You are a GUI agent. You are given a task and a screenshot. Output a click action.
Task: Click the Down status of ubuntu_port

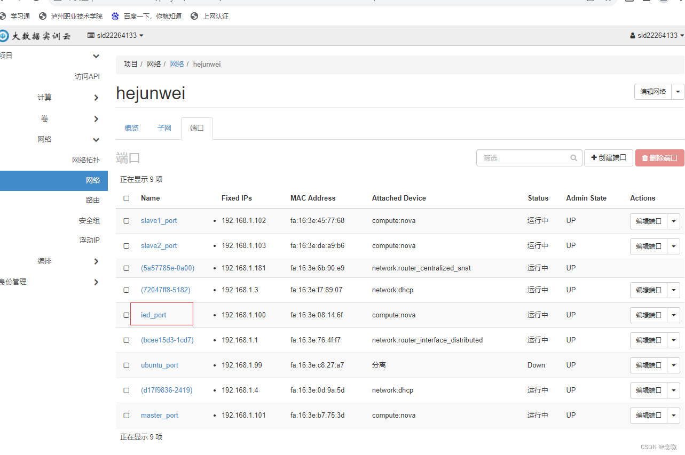(536, 365)
